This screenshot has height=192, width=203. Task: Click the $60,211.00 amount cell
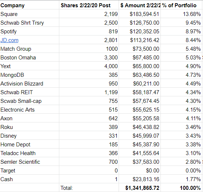(x=140, y=84)
